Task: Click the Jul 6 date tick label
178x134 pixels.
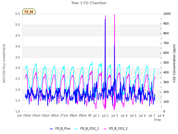Action: pos(143,116)
